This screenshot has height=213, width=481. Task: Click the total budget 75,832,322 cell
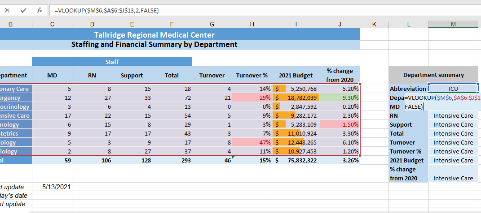pos(296,160)
